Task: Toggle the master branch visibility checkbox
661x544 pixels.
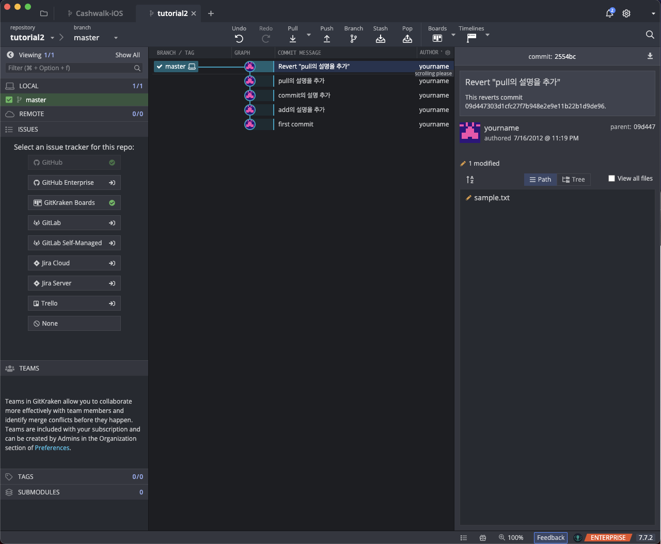Action: point(9,100)
